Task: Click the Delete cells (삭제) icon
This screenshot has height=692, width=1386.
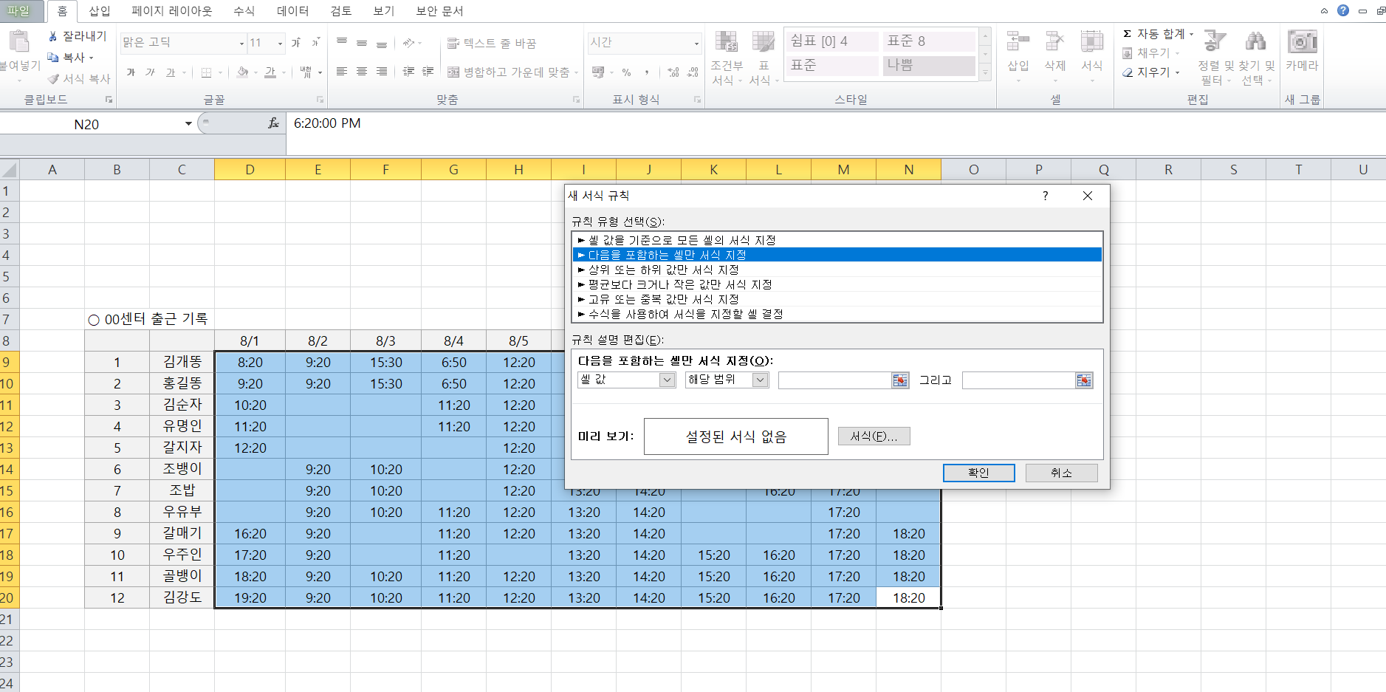Action: pyautogui.click(x=1055, y=42)
